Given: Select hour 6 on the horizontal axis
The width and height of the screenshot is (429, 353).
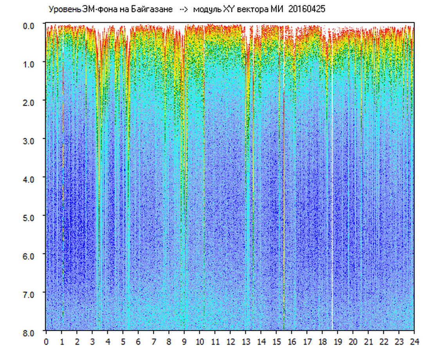Looking at the screenshot, I should 138,342.
